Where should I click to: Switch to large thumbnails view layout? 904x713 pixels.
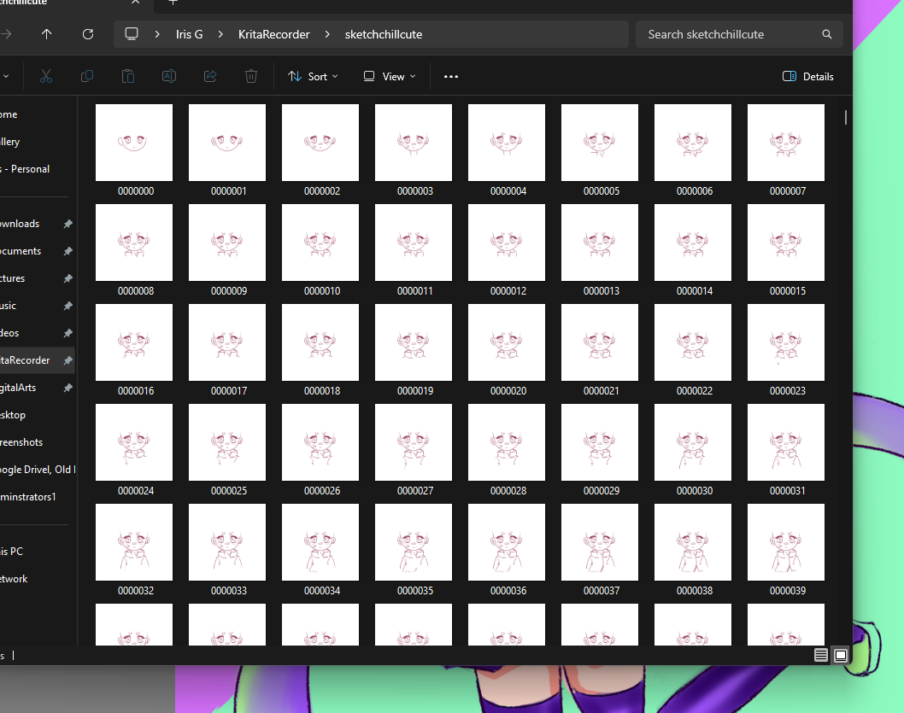tap(841, 655)
